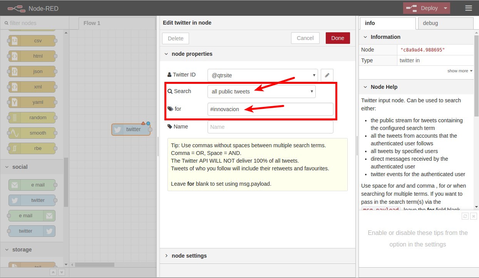The image size is (479, 278).
Task: Select the twitter output palette node
Action: click(x=32, y=231)
